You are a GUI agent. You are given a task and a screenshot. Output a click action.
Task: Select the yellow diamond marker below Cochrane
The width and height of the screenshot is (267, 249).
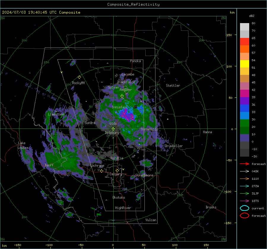pos(101,171)
